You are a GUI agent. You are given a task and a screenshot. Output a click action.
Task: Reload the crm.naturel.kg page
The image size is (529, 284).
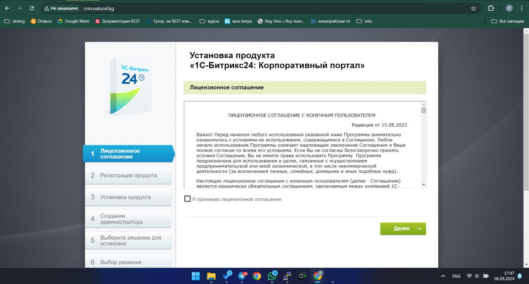[x=32, y=8]
